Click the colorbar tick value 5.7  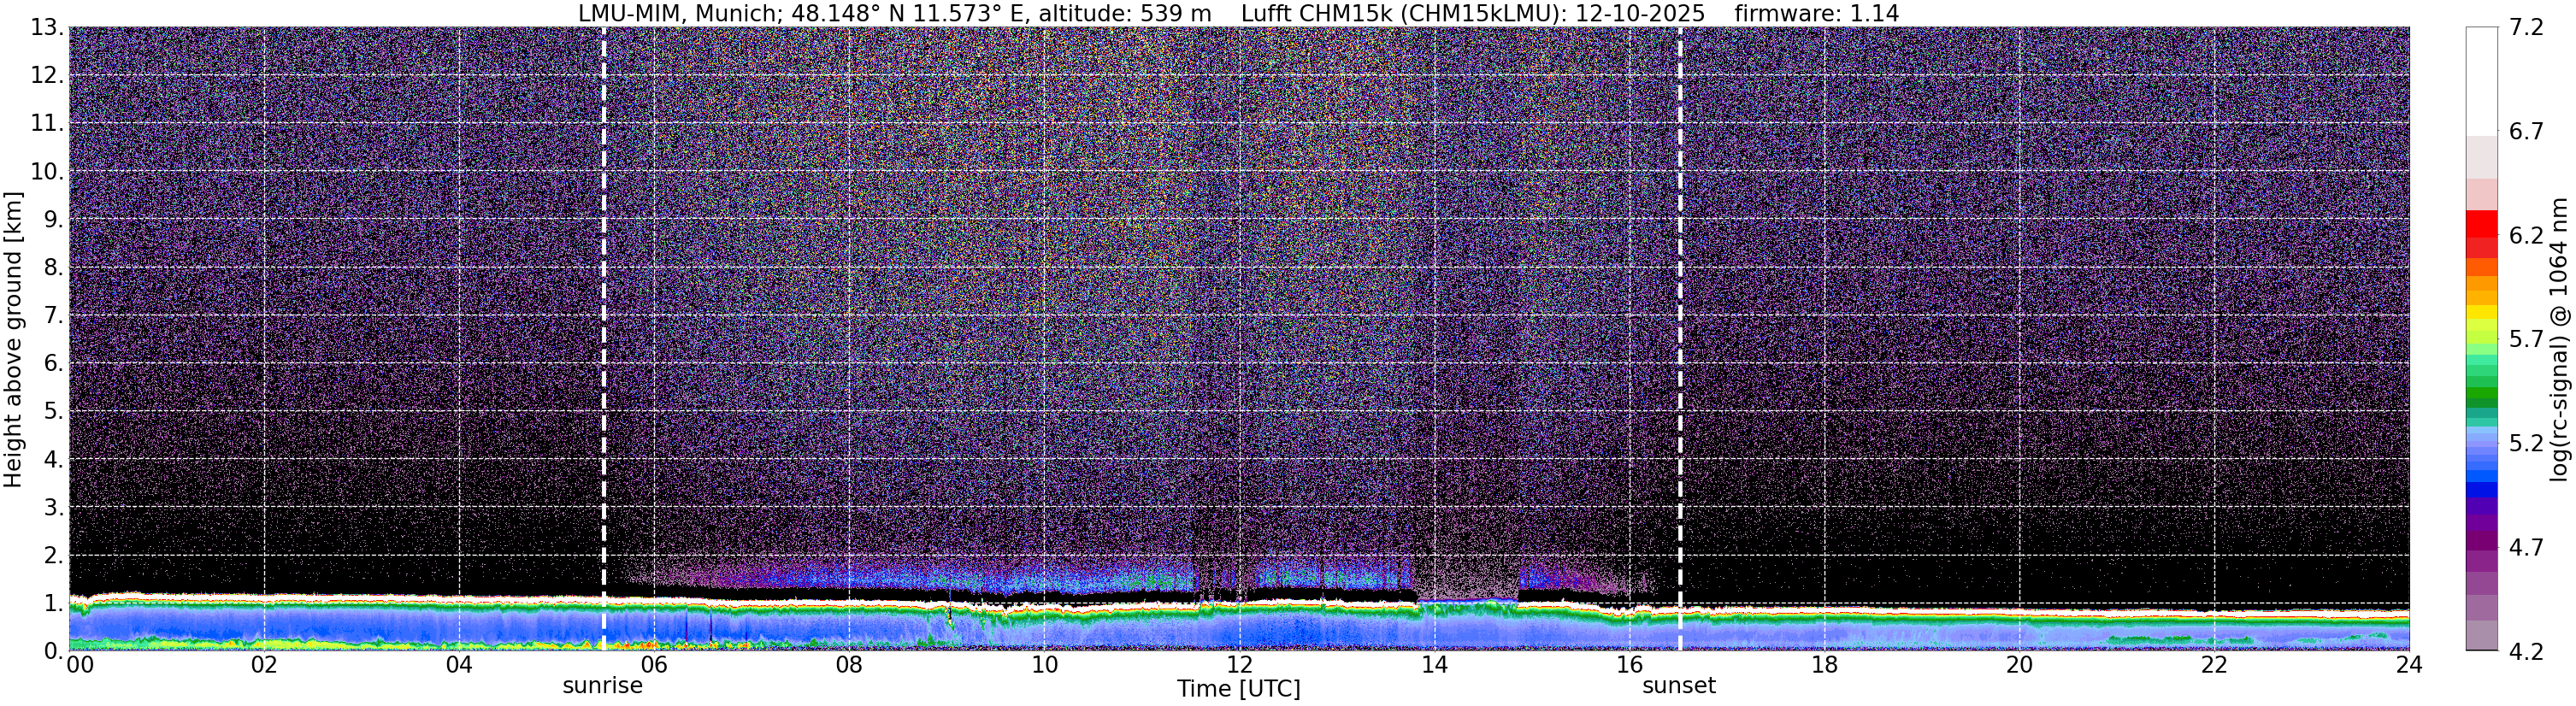click(2525, 340)
